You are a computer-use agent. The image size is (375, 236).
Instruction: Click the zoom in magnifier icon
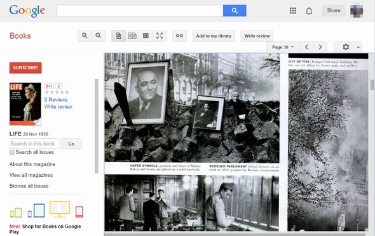click(x=85, y=36)
